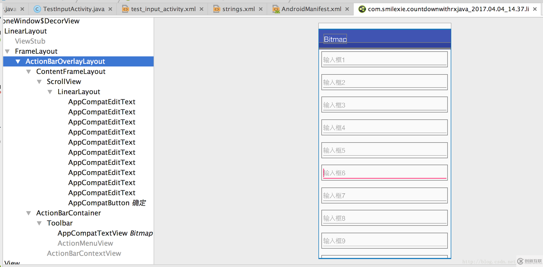Click the 输入框5 field in preview
The image size is (543, 267).
coord(384,150)
